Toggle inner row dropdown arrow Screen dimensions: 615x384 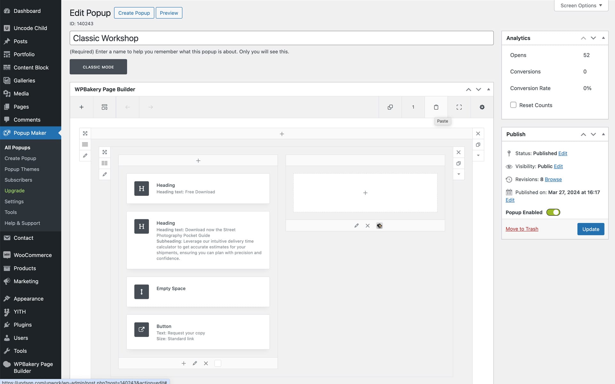[458, 174]
